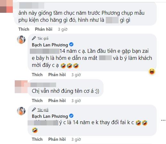166x144 pixels.
Task: Open Bạch Lan Phương's avatar in first reply
Action: [21, 40]
